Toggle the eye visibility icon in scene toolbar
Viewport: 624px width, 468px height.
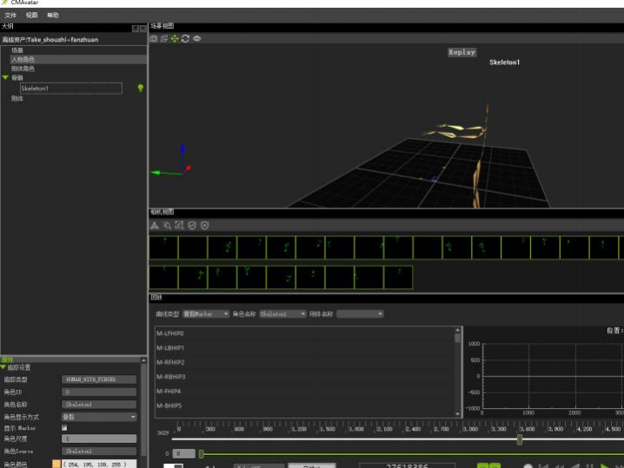point(196,38)
